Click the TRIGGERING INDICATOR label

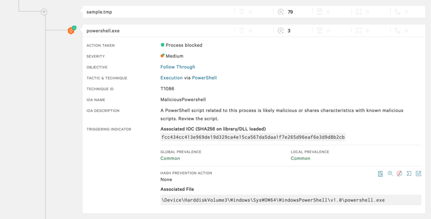coord(109,129)
